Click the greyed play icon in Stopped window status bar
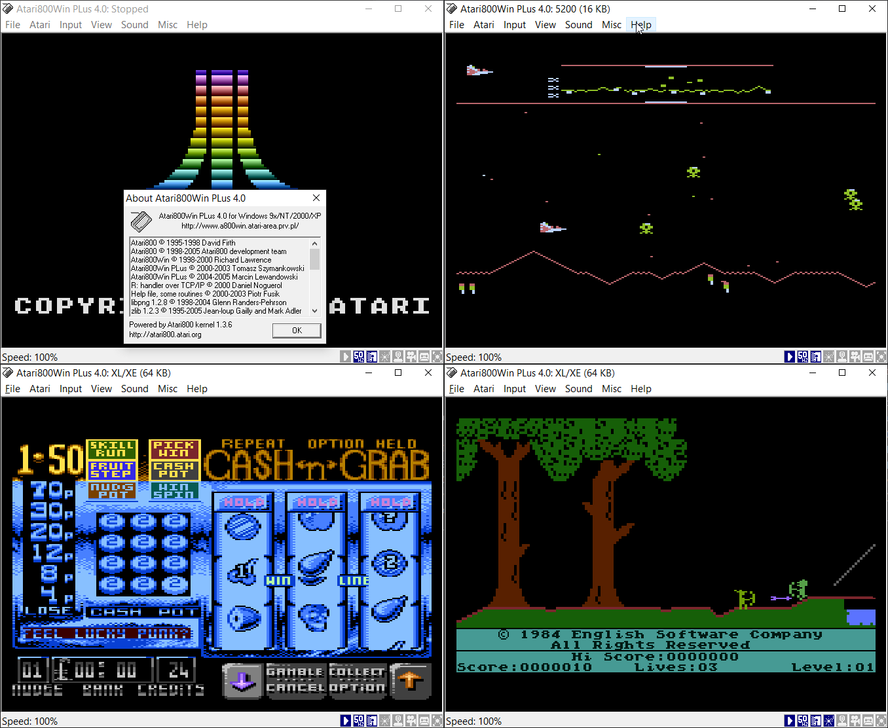Image resolution: width=888 pixels, height=728 pixels. 345,357
